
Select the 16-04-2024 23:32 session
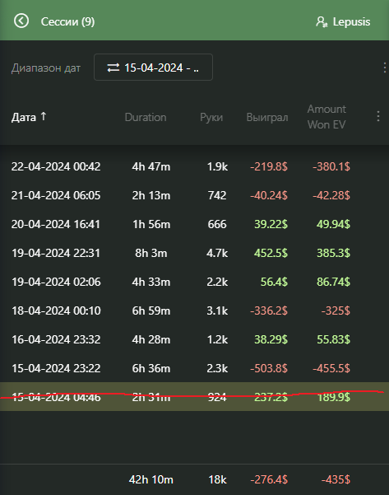click(x=194, y=339)
